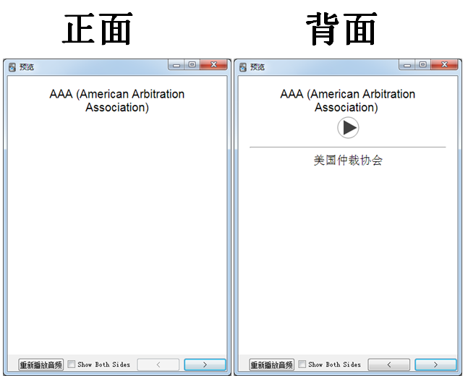Close the right preview window
Screen dimensions: 468x376
click(x=444, y=65)
